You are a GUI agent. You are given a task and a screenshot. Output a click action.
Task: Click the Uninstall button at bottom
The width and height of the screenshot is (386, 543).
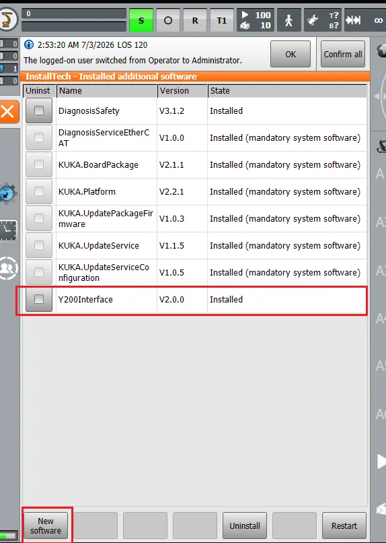245,525
